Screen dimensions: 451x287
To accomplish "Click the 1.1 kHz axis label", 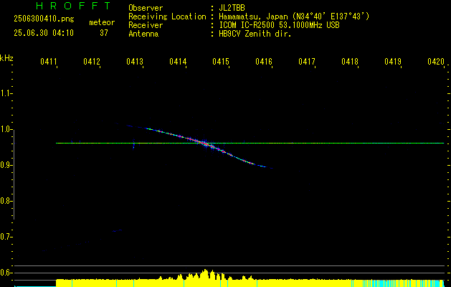I will pyautogui.click(x=6, y=93).
